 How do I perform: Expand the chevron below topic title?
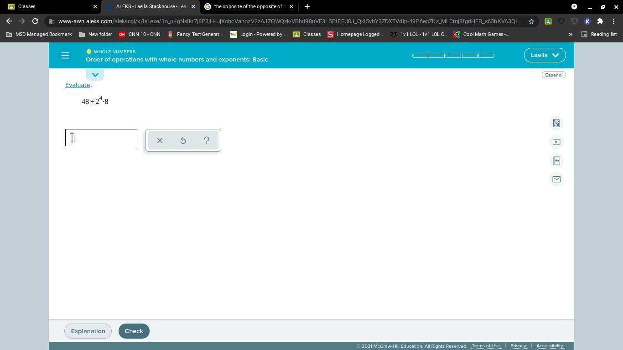(95, 75)
